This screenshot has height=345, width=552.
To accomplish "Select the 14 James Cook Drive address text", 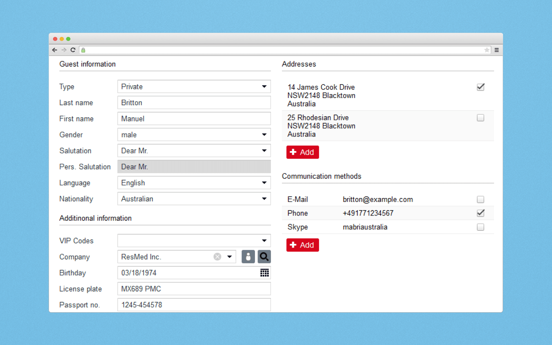I will (x=321, y=96).
